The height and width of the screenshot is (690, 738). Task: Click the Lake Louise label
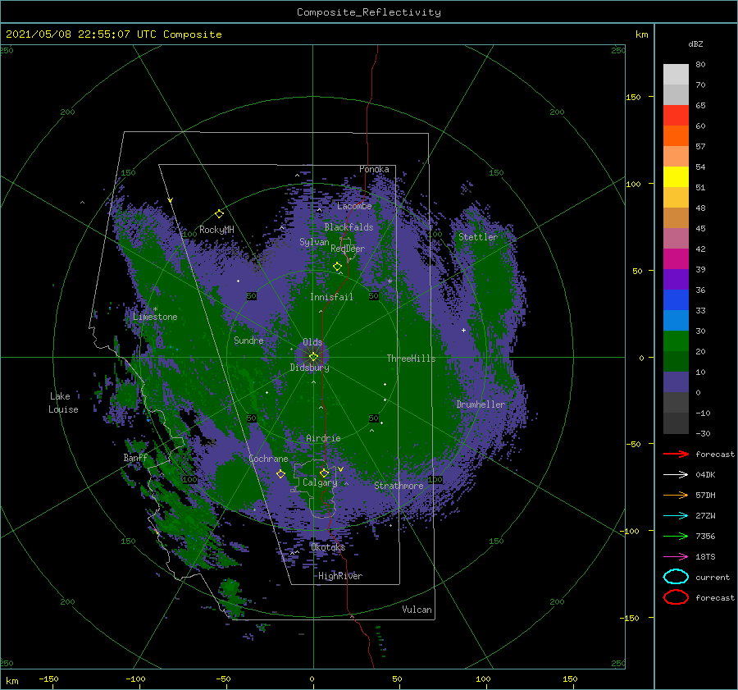pos(63,403)
